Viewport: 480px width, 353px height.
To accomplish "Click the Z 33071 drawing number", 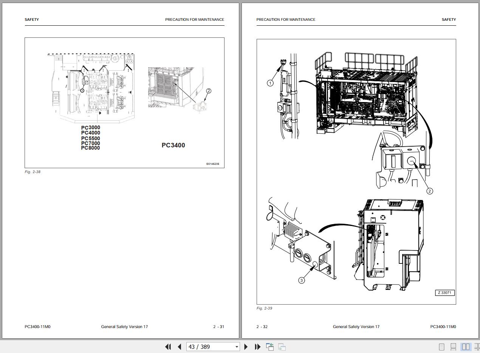I will pos(445,293).
